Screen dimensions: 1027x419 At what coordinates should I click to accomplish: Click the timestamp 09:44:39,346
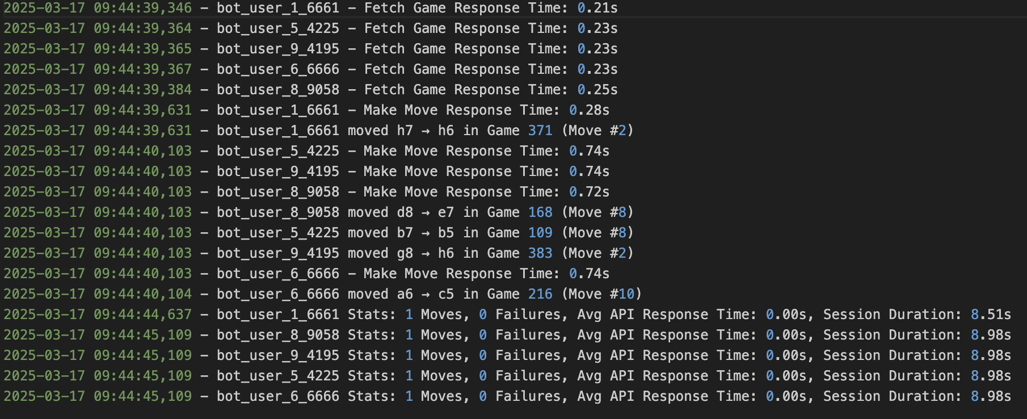pos(143,8)
